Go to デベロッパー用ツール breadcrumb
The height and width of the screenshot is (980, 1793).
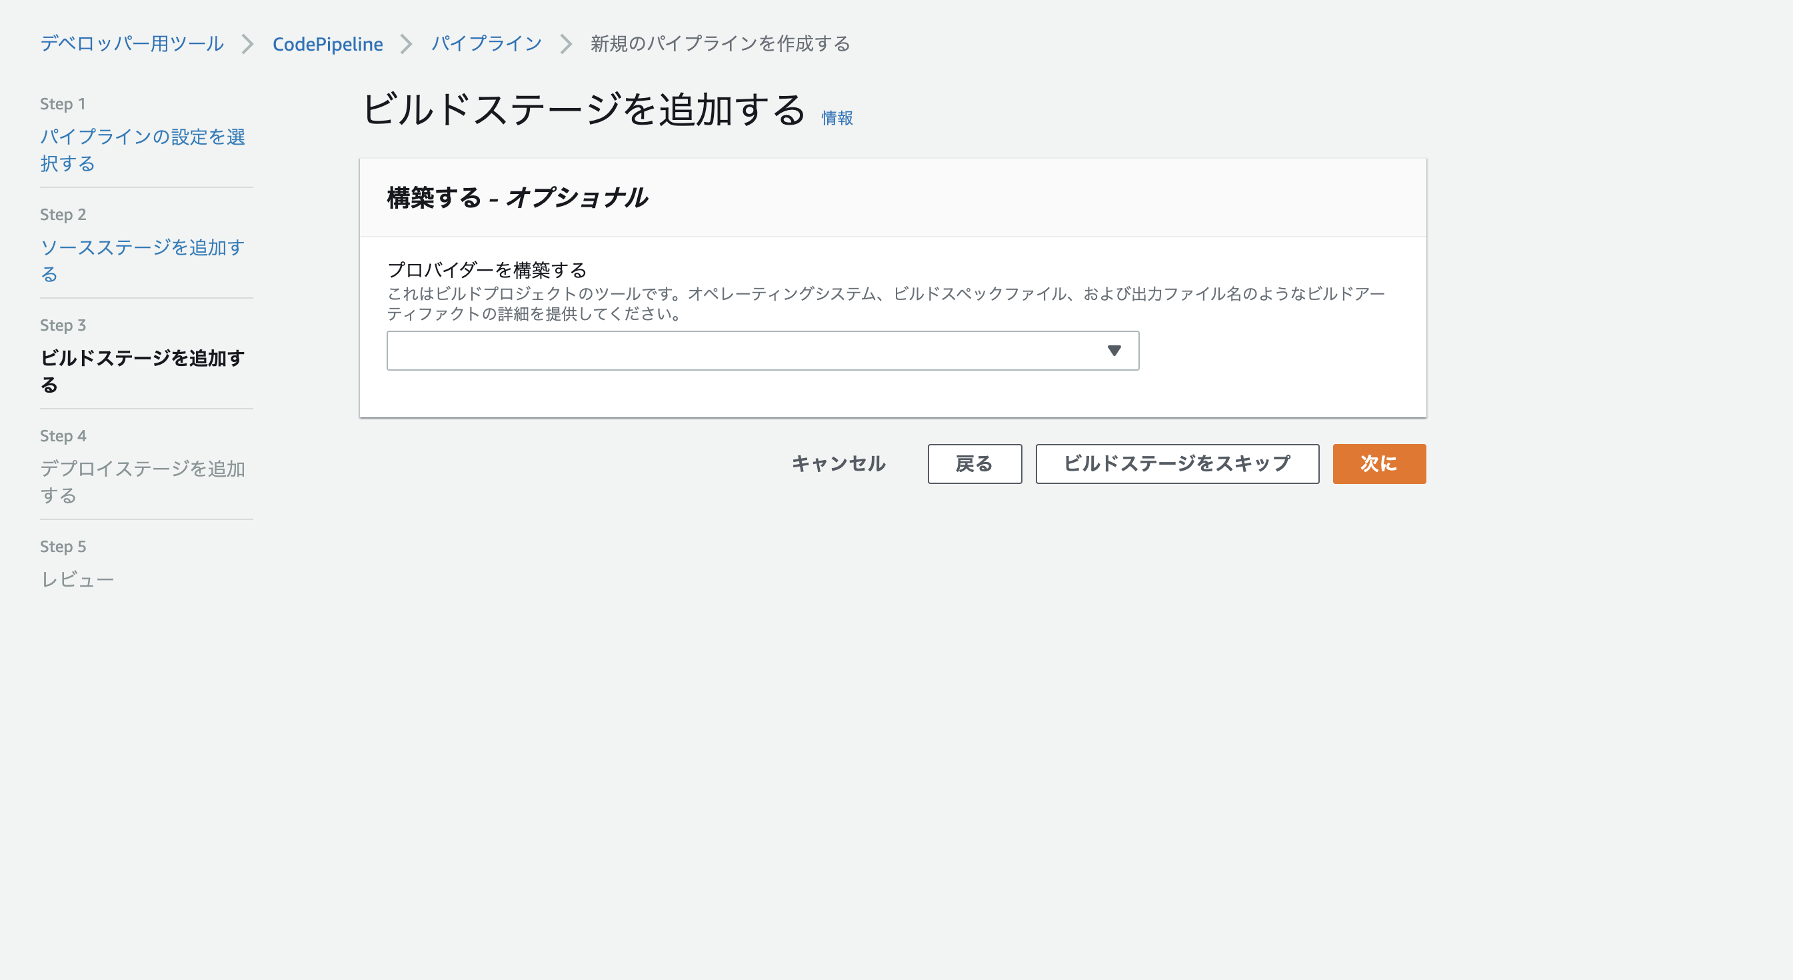click(132, 44)
